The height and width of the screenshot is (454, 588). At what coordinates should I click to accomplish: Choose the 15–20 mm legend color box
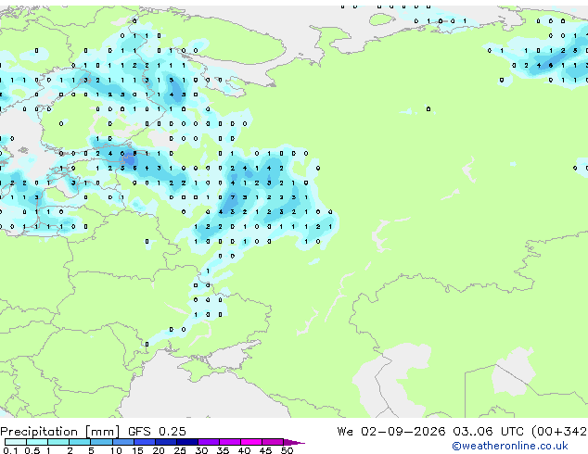[x=145, y=442]
